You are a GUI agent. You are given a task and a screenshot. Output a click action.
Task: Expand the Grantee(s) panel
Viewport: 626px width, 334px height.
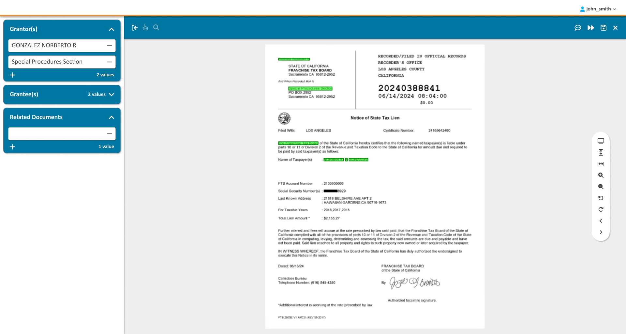(x=112, y=95)
